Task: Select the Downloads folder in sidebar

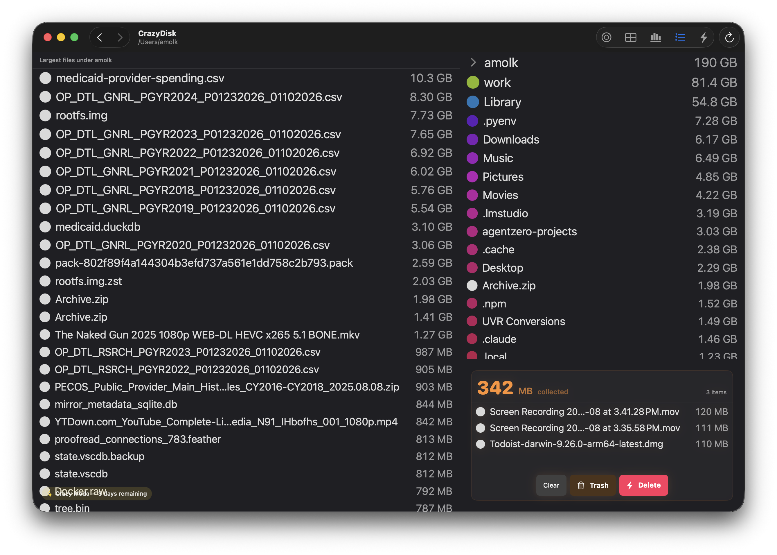Action: [x=511, y=139]
